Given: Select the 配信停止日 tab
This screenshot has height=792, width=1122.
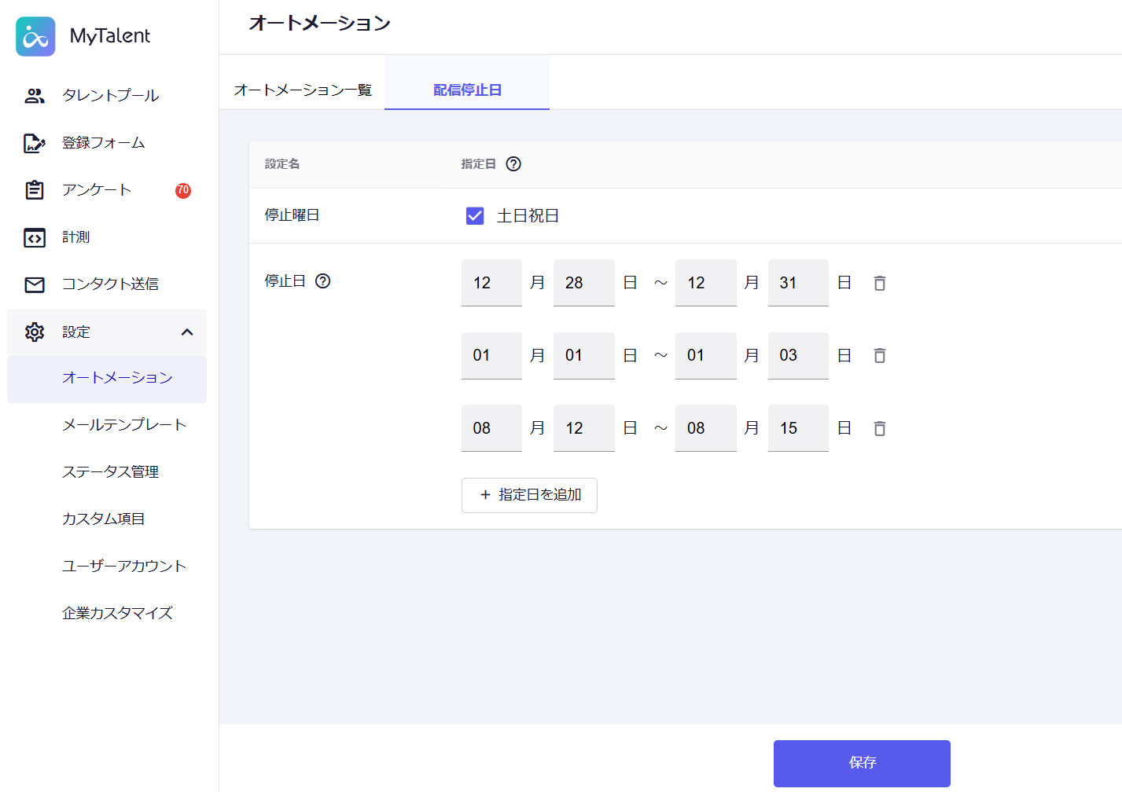Looking at the screenshot, I should click(467, 90).
